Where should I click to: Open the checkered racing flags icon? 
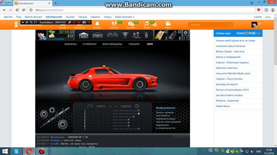coord(113,35)
